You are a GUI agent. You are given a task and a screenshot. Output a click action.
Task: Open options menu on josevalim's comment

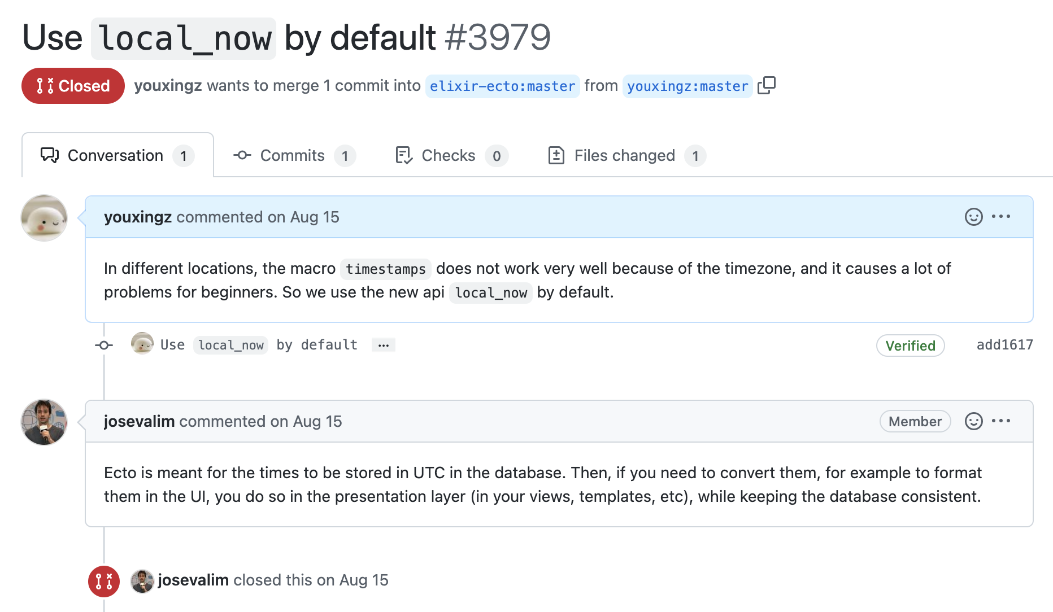tap(1001, 421)
